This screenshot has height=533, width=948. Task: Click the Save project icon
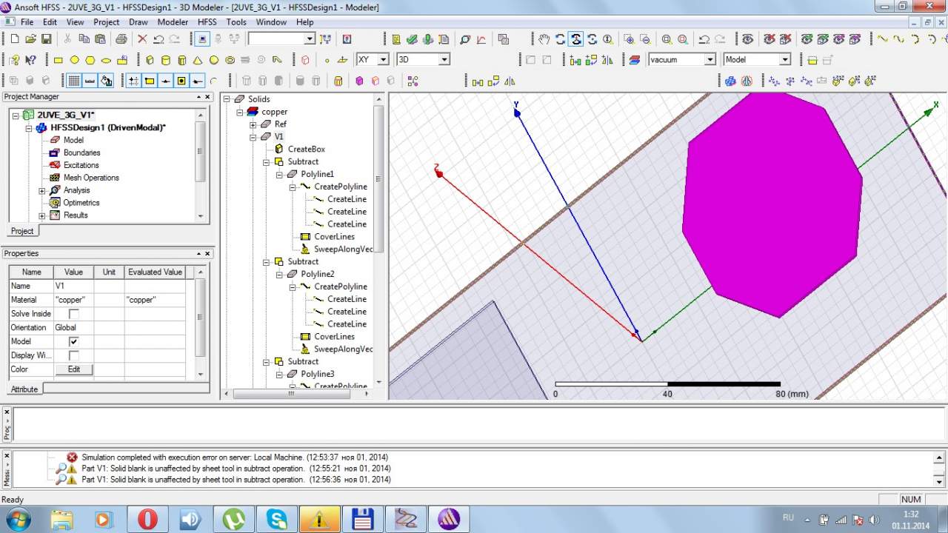[x=46, y=39]
